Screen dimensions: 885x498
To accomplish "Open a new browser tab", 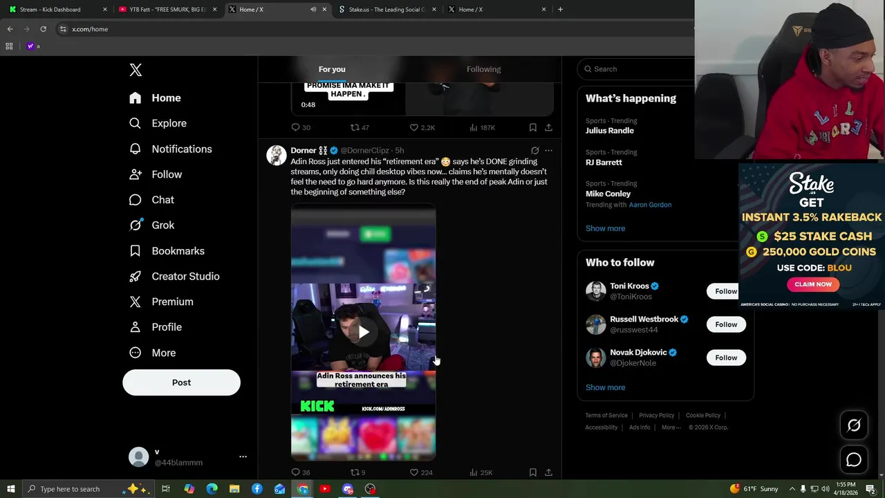I will pyautogui.click(x=560, y=10).
